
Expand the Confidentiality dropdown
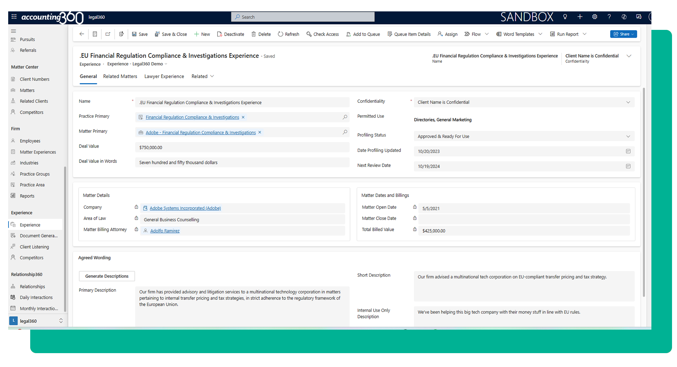(628, 102)
